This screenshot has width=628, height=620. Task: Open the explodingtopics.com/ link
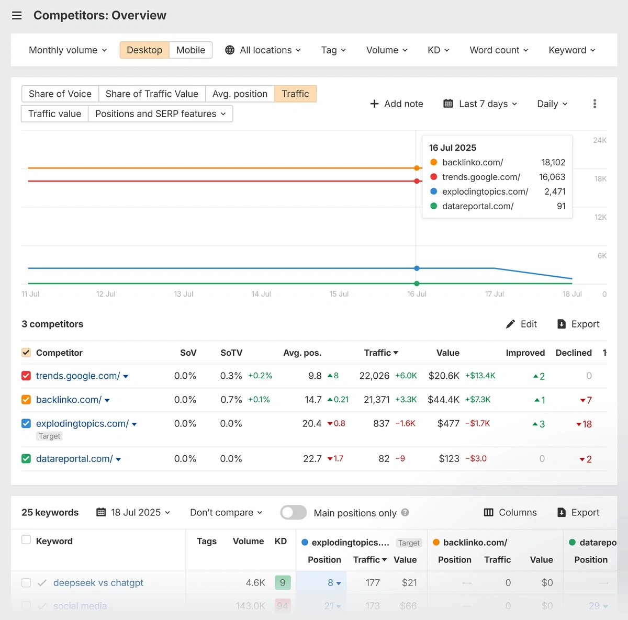click(x=82, y=423)
